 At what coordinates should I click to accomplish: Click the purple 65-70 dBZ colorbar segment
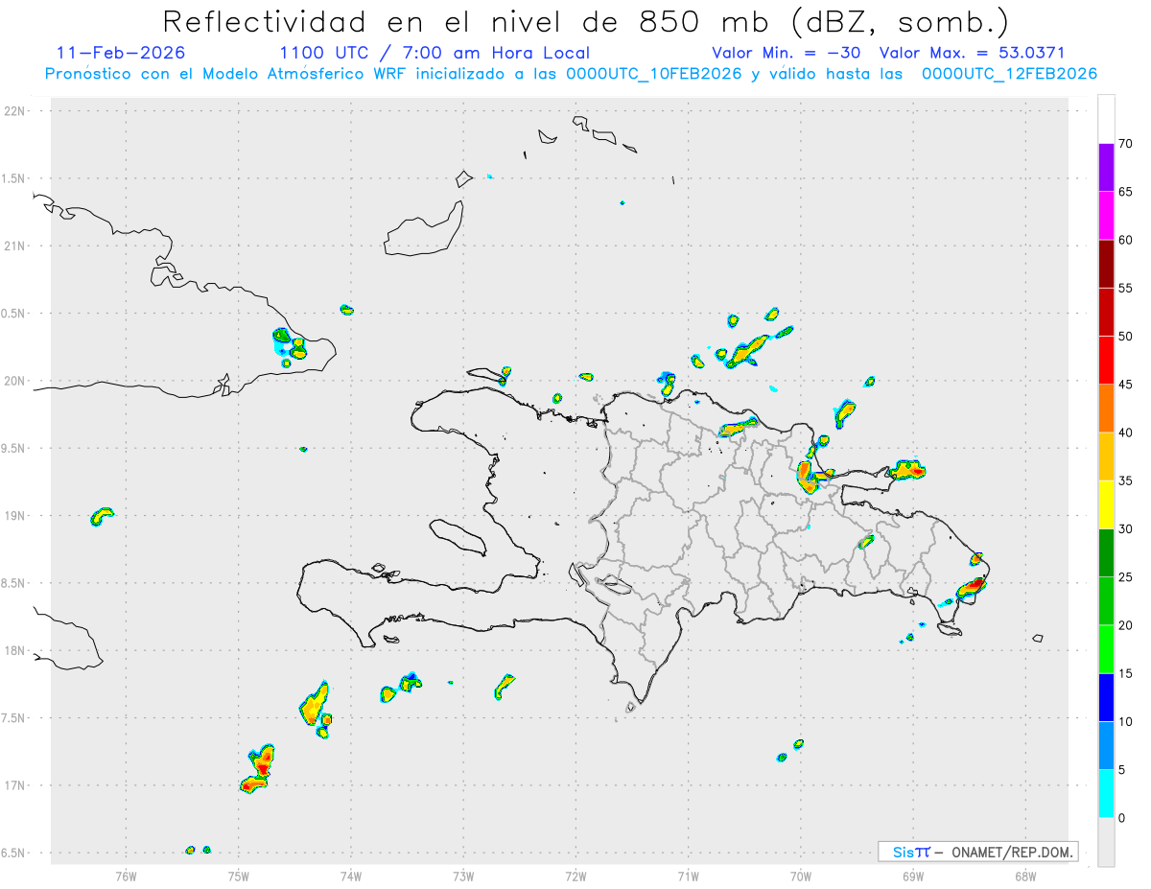[1106, 168]
